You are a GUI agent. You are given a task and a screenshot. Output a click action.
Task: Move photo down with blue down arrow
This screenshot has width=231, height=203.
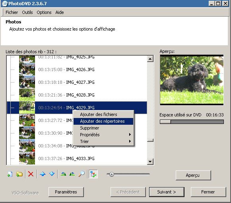coord(52,174)
